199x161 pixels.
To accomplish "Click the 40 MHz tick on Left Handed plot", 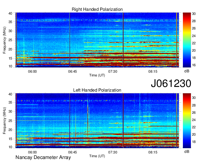I will tap(10, 94).
